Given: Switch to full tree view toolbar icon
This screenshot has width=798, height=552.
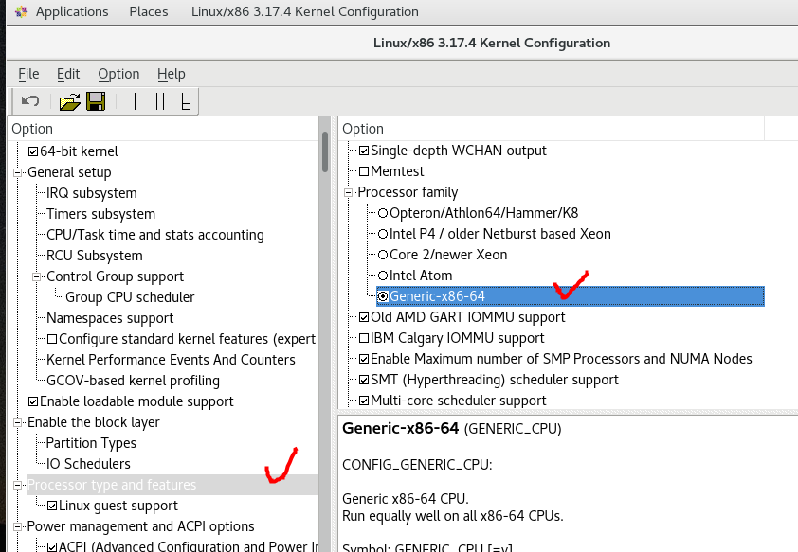Looking at the screenshot, I should coord(186,101).
